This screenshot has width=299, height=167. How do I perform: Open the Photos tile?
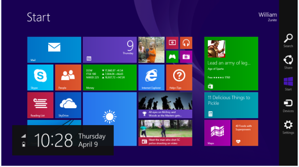coord(151,50)
